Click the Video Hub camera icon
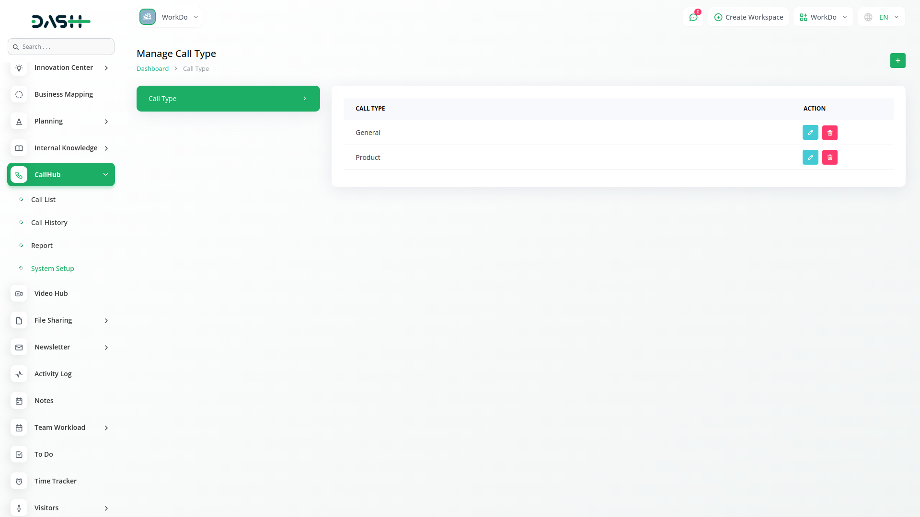This screenshot has height=517, width=920. click(x=19, y=294)
